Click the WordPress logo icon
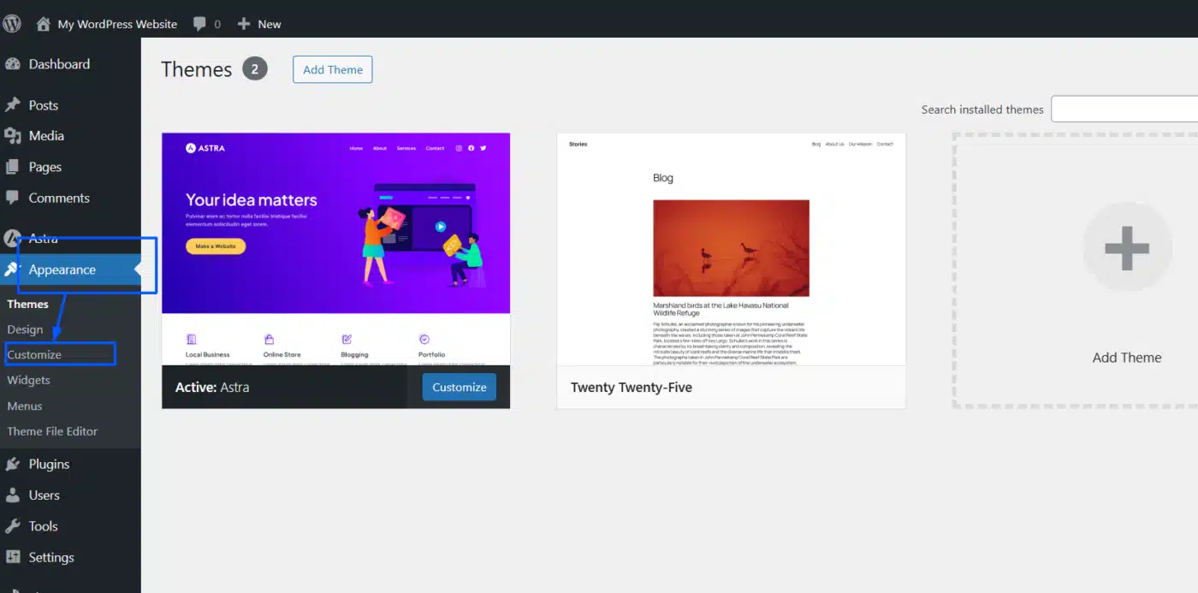 12,23
